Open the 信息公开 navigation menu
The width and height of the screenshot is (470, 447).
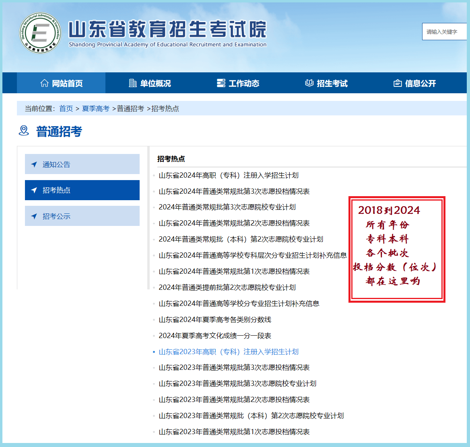coord(414,83)
